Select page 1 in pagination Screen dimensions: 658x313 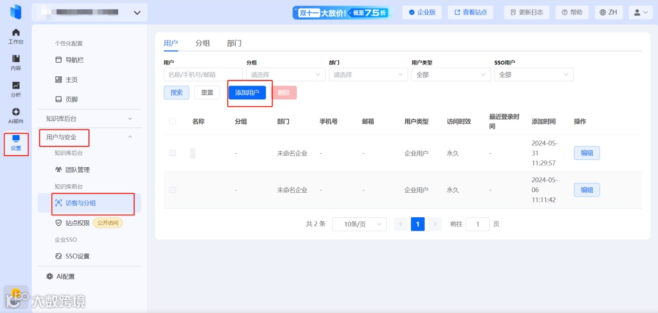(417, 224)
